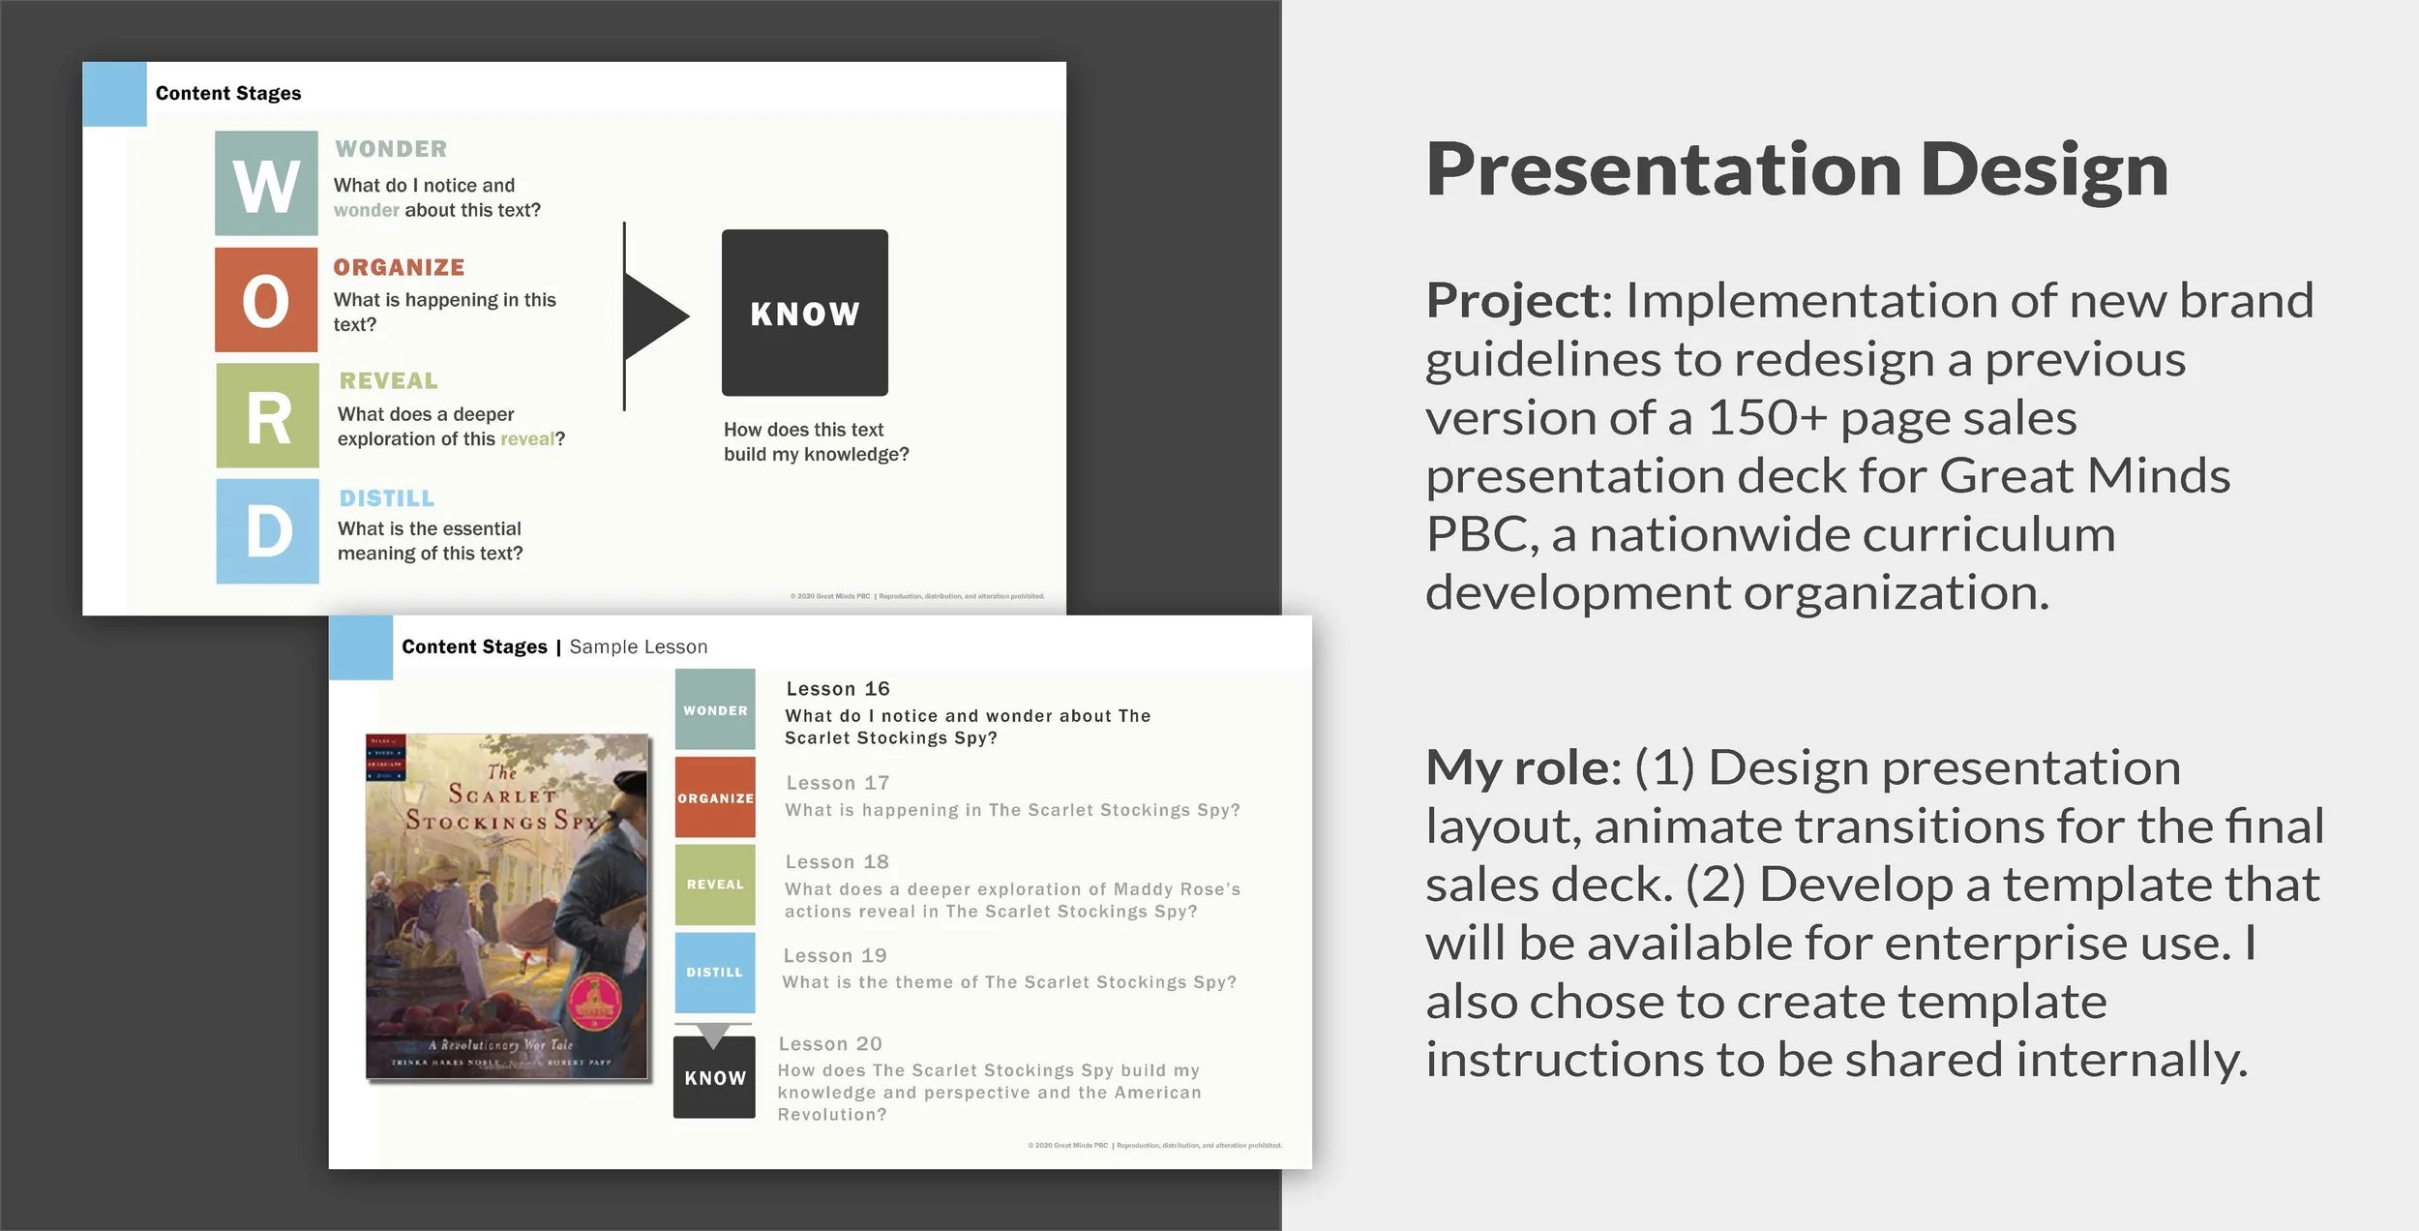This screenshot has height=1231, width=2419.
Task: Click the 'Lesson 17' label
Action: click(x=838, y=782)
